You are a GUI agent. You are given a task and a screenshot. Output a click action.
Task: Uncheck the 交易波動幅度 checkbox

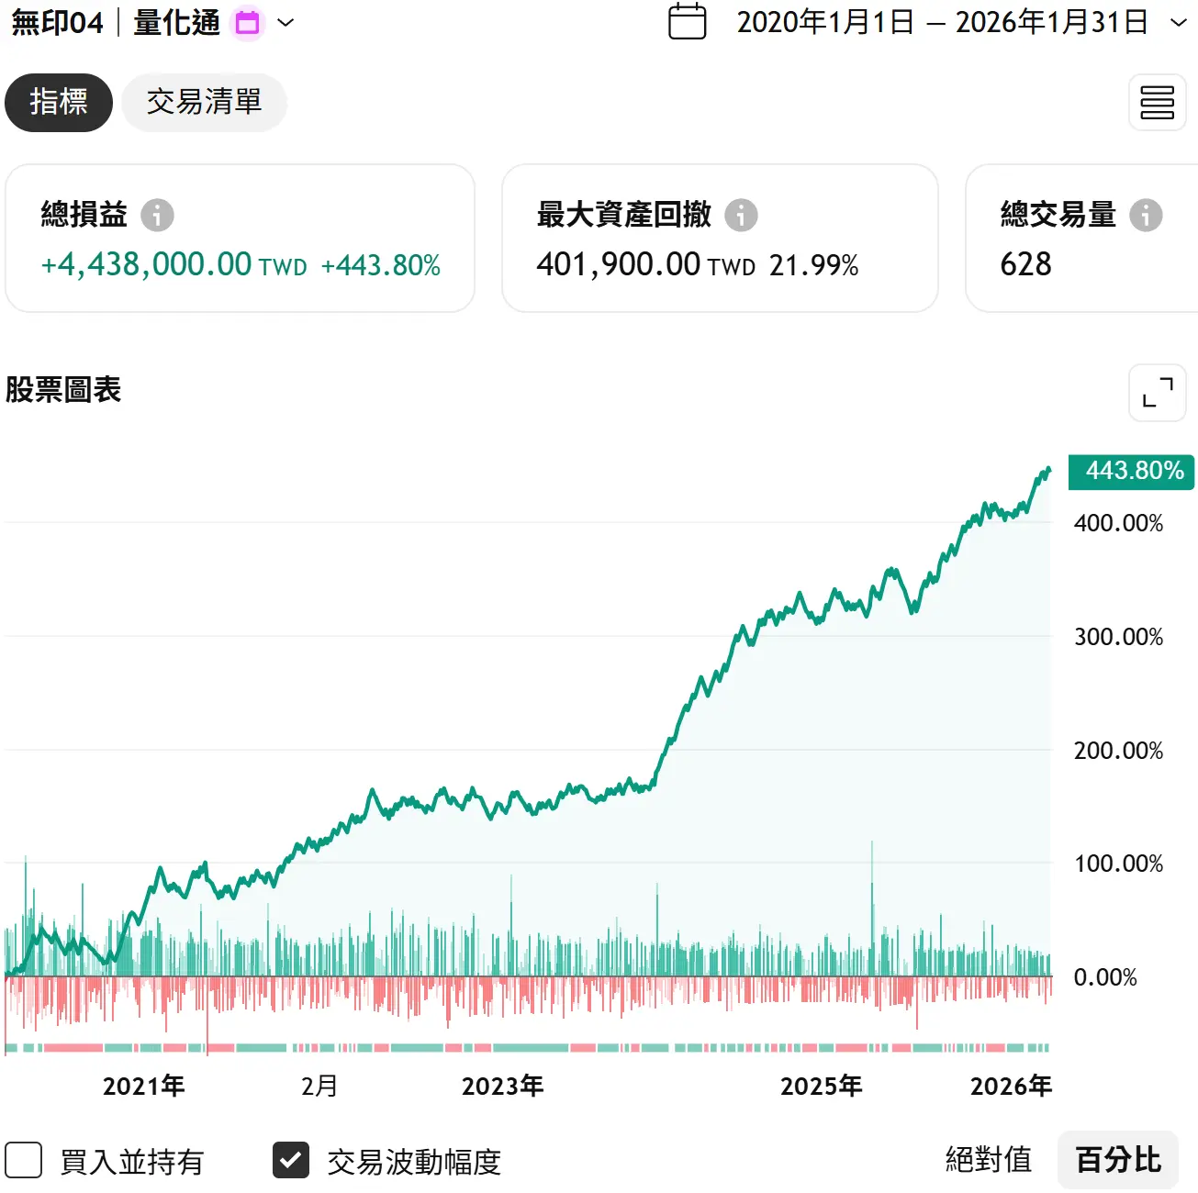(291, 1160)
